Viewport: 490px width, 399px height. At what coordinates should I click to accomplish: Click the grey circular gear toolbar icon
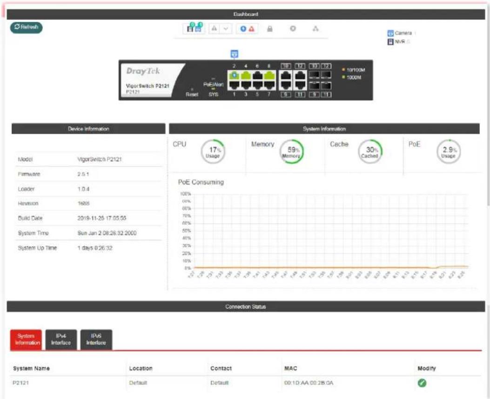pos(293,28)
